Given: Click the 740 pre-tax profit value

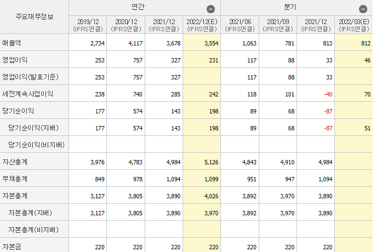Looking at the screenshot, I should click(x=138, y=94).
